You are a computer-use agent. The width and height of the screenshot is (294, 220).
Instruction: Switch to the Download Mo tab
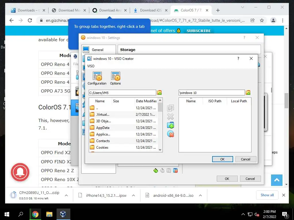69,10
